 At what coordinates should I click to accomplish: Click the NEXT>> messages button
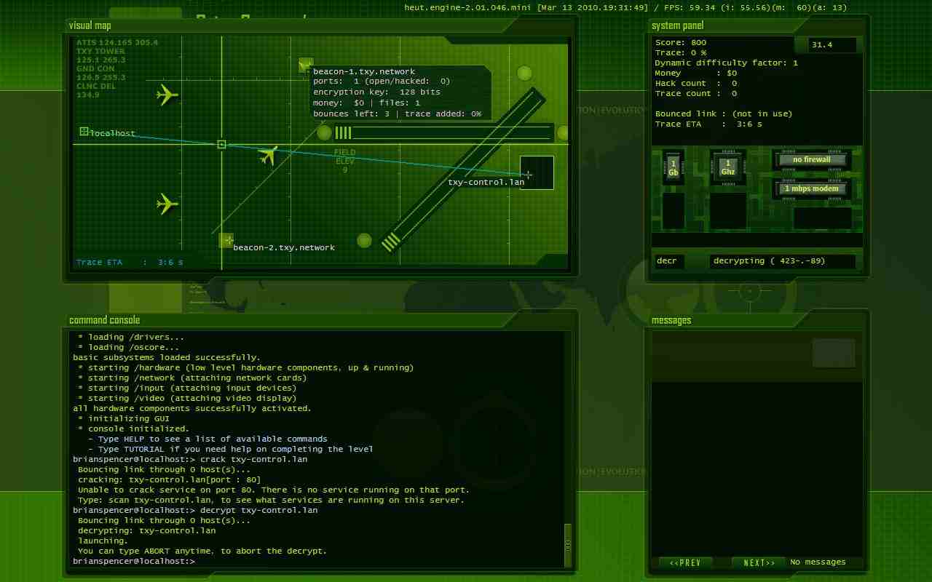pyautogui.click(x=759, y=562)
